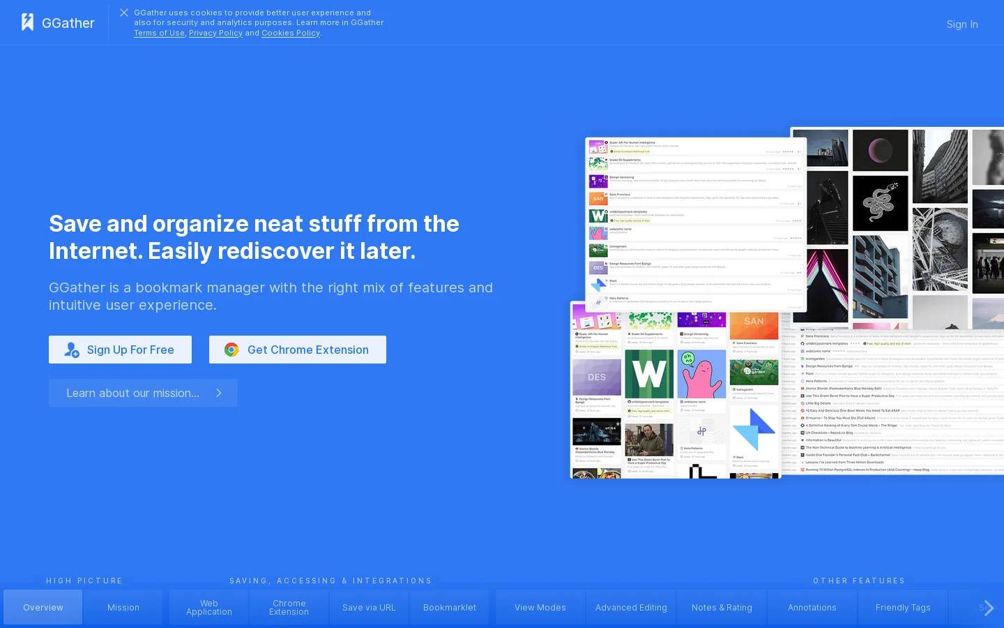Open the Privacy Policy link
1004x628 pixels.
coord(215,33)
